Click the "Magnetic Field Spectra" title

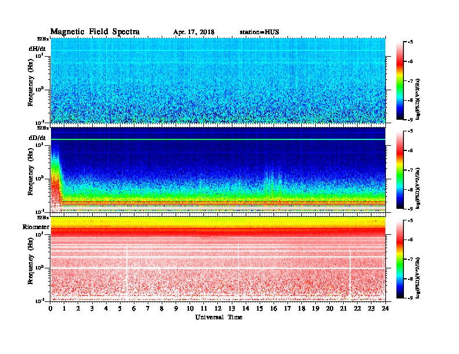(95, 32)
